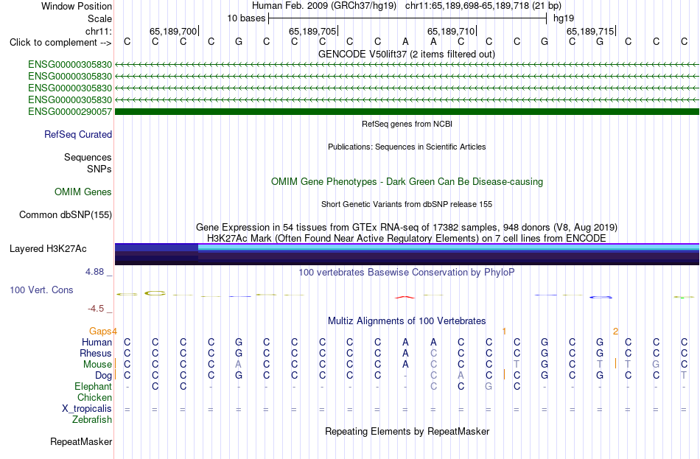Click the orange gap count '2' marker
Image resolution: width=700 pixels, height=459 pixels.
tap(615, 332)
